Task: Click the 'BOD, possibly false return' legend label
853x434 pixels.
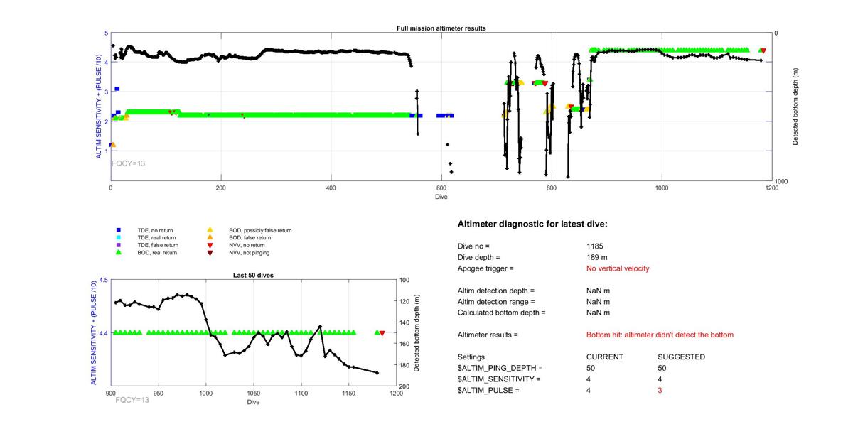Action: pos(260,230)
